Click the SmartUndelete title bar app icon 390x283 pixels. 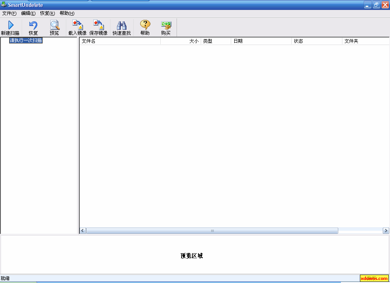4,5
